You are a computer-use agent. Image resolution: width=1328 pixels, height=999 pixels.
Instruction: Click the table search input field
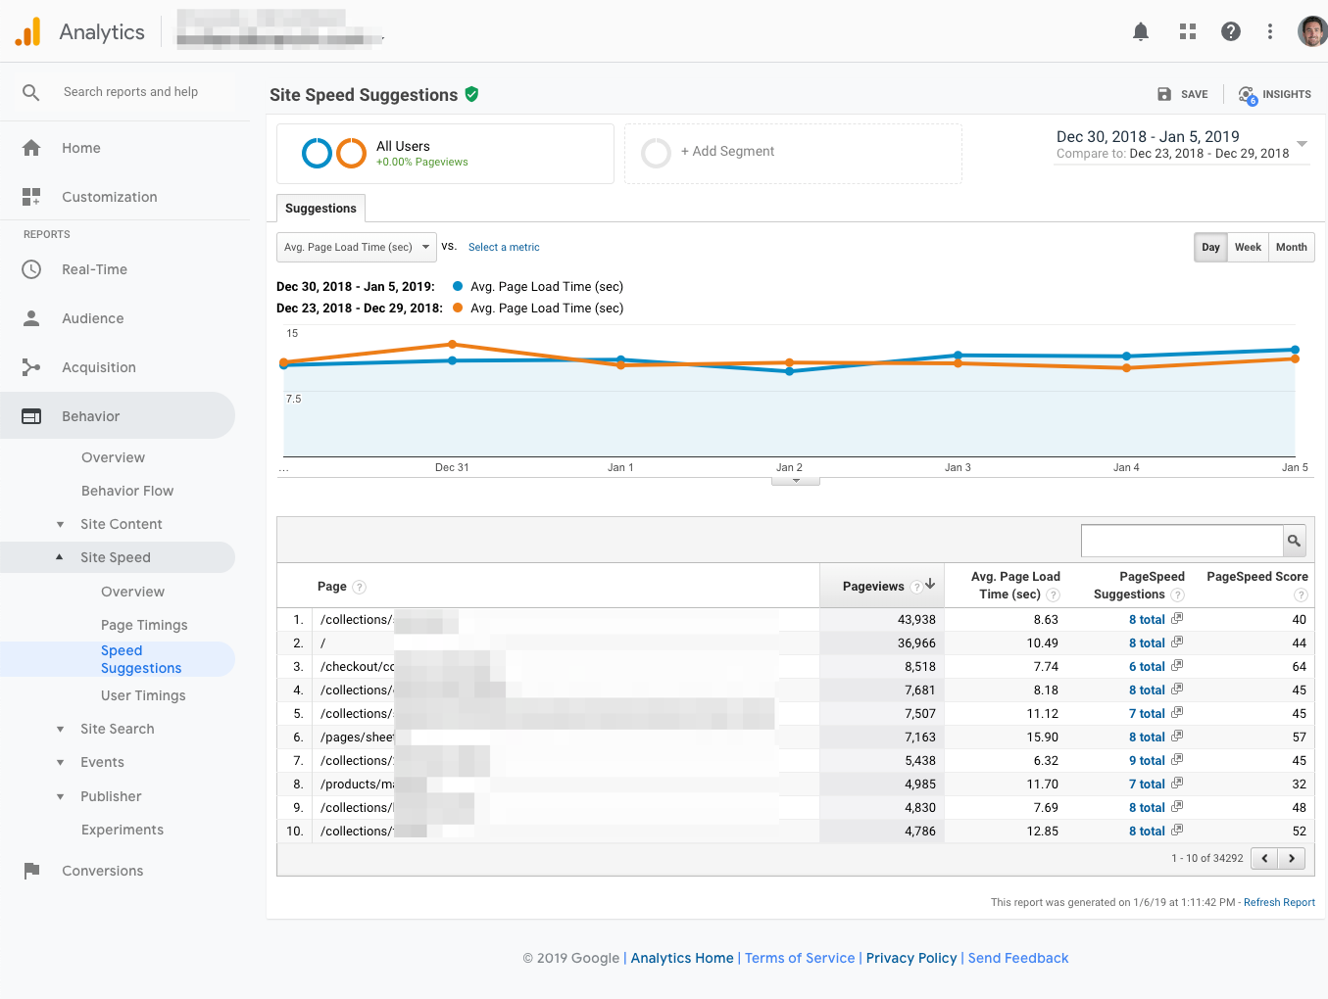[1182, 541]
